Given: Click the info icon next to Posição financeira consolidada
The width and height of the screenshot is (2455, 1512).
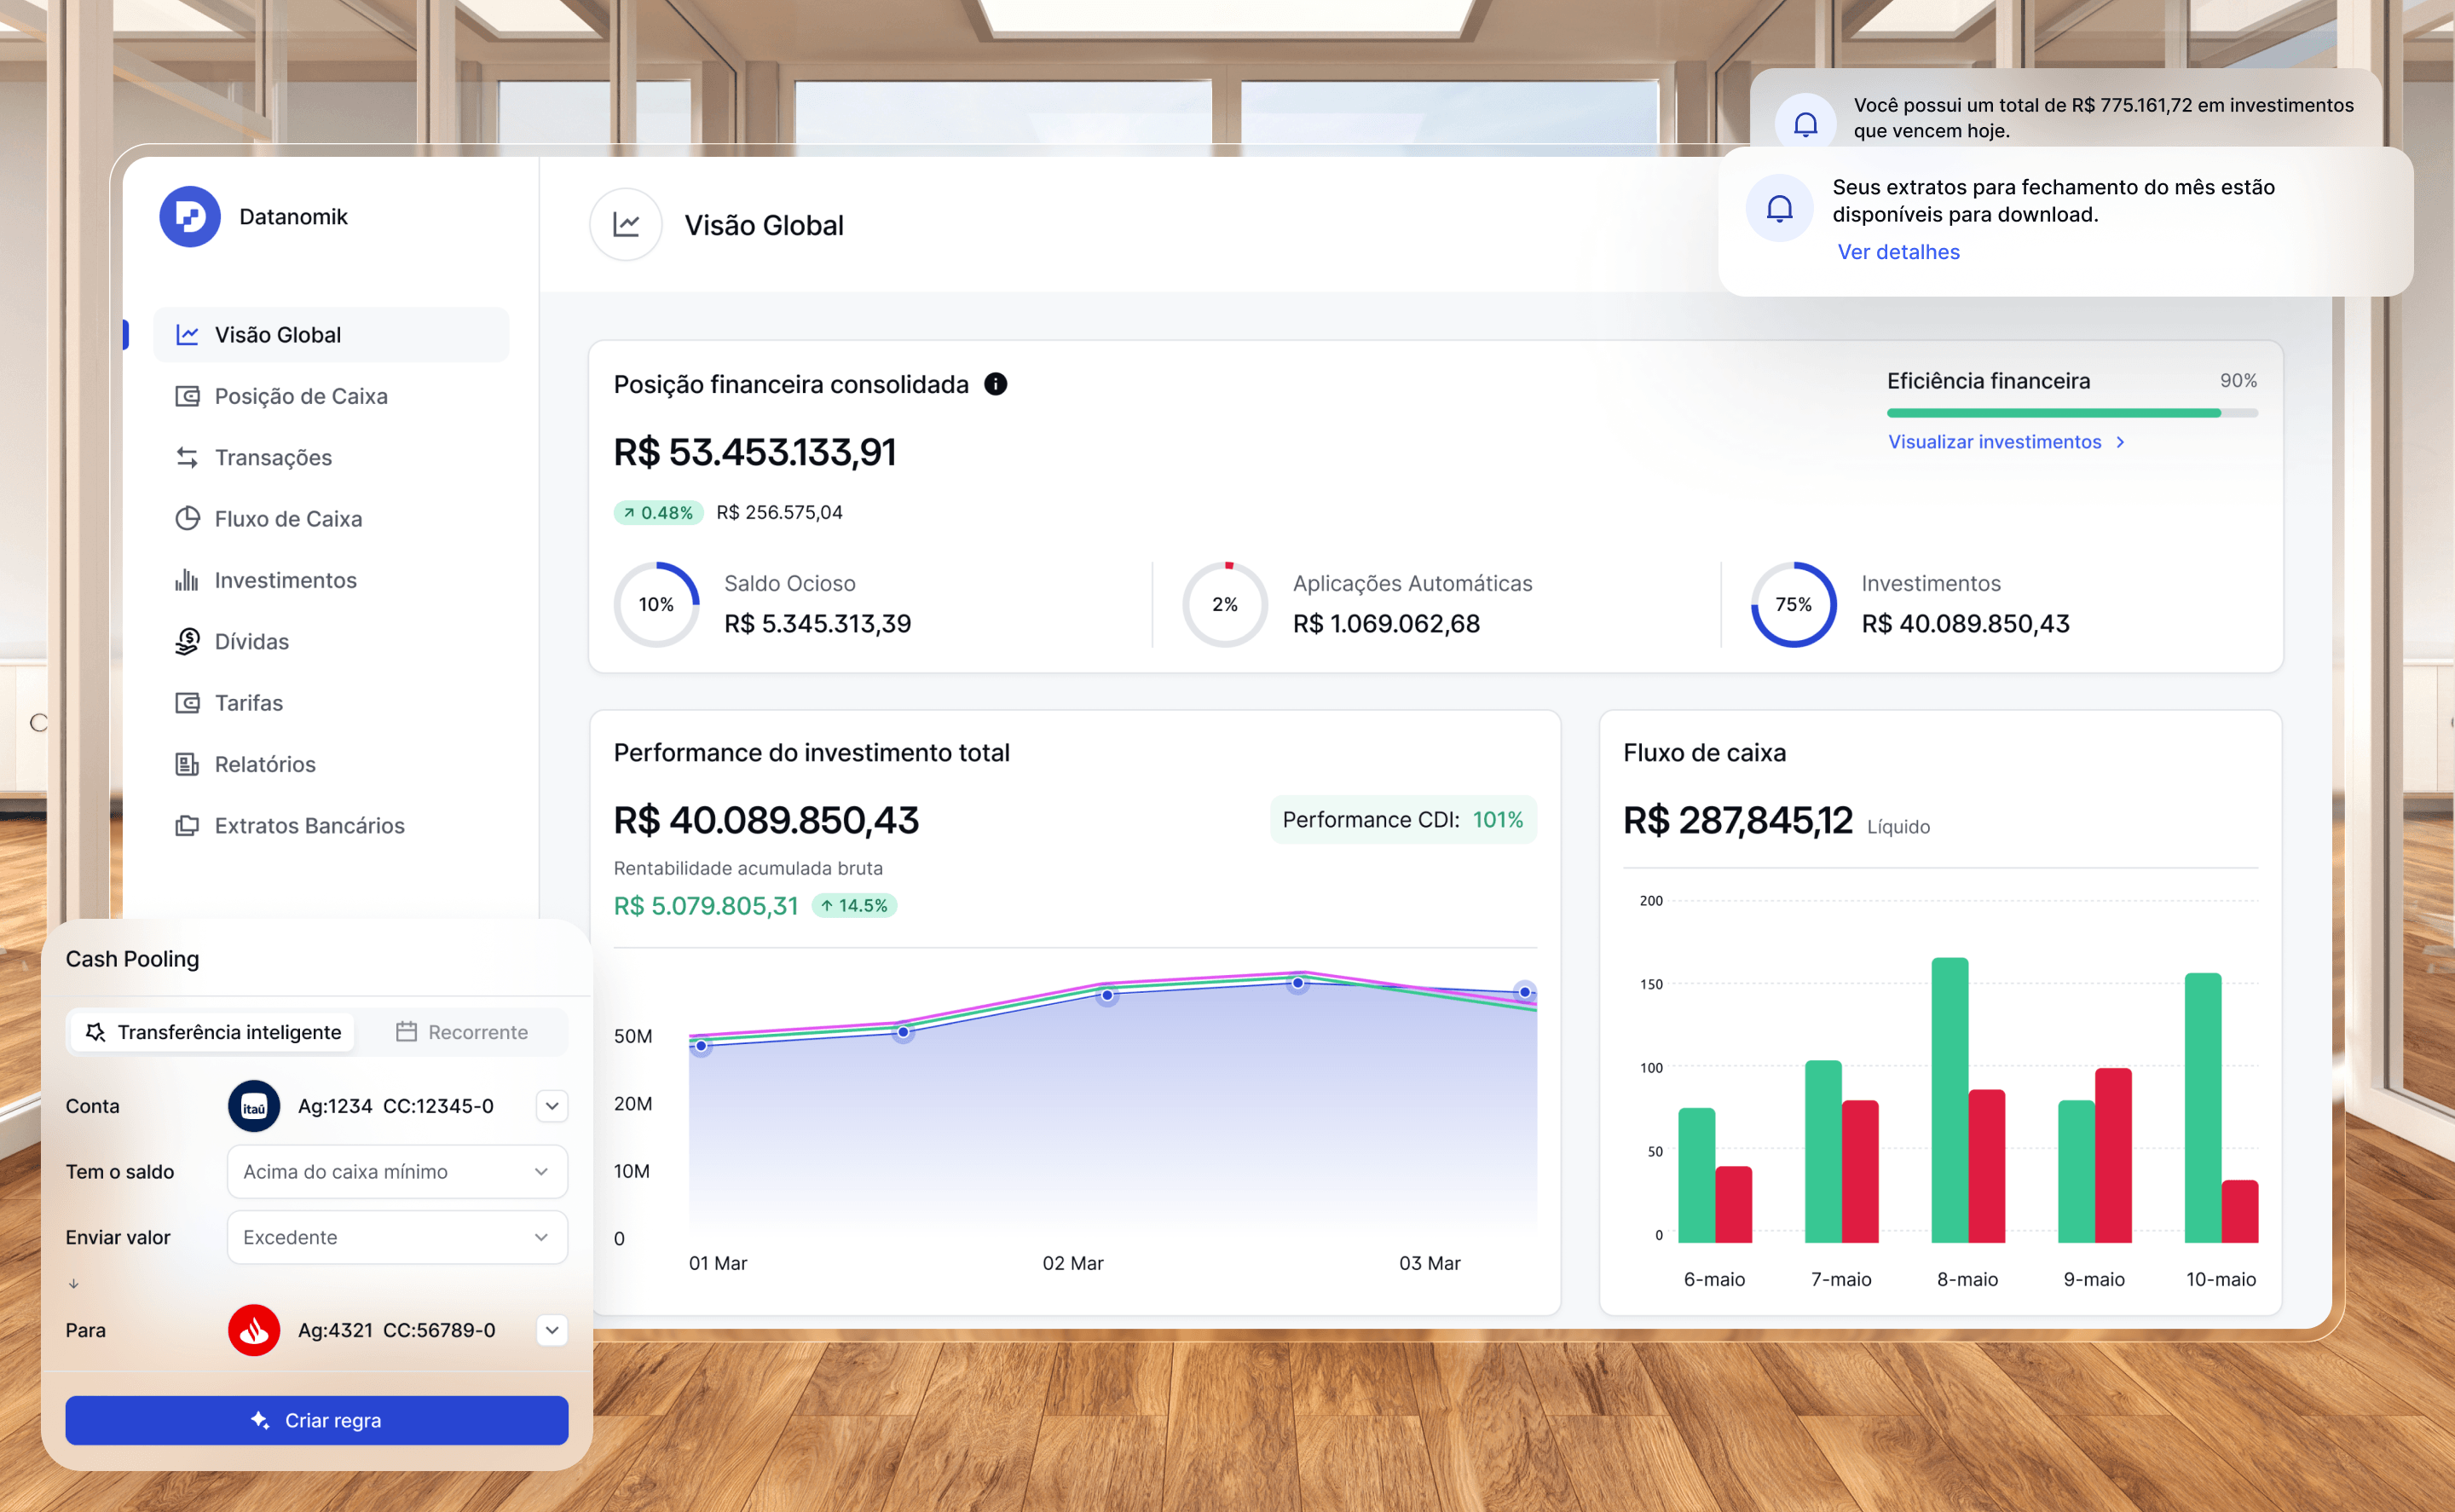Looking at the screenshot, I should coord(995,383).
